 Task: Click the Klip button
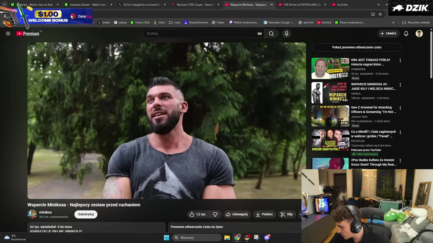pos(287,214)
